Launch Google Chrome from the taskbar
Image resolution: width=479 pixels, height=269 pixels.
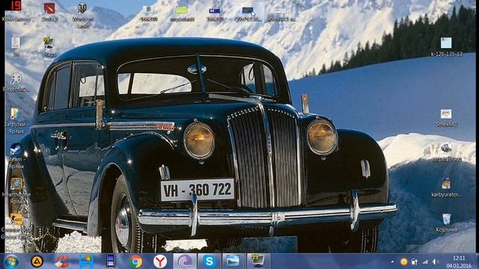click(x=135, y=262)
